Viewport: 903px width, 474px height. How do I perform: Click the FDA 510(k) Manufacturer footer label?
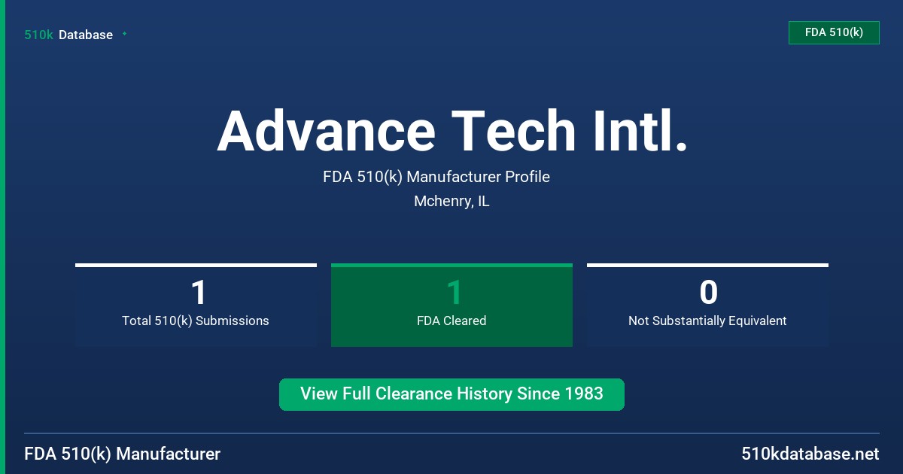click(123, 454)
